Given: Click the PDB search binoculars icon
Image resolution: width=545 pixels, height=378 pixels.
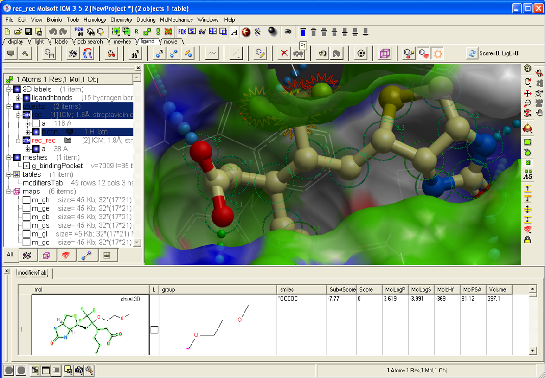Looking at the screenshot, I should 79,32.
